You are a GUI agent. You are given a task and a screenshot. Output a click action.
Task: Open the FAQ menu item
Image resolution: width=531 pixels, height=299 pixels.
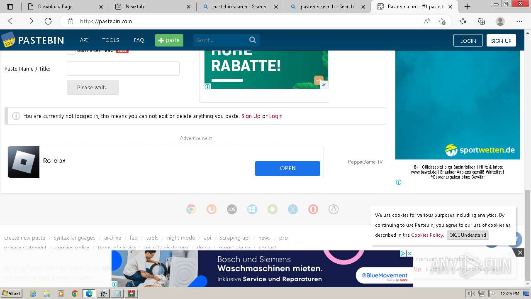point(139,40)
